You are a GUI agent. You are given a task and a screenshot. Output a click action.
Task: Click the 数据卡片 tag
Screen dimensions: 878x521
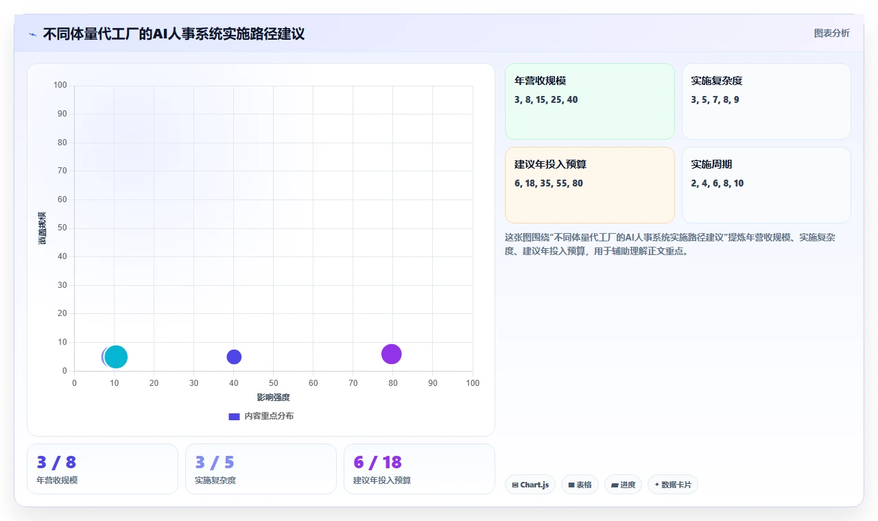tap(673, 485)
